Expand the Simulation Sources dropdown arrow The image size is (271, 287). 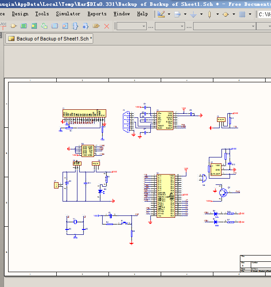234,14
